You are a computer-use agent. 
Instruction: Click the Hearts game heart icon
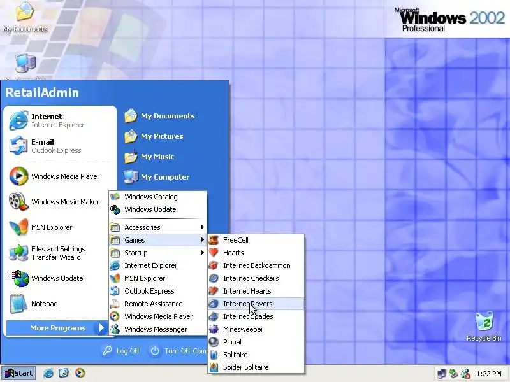214,253
